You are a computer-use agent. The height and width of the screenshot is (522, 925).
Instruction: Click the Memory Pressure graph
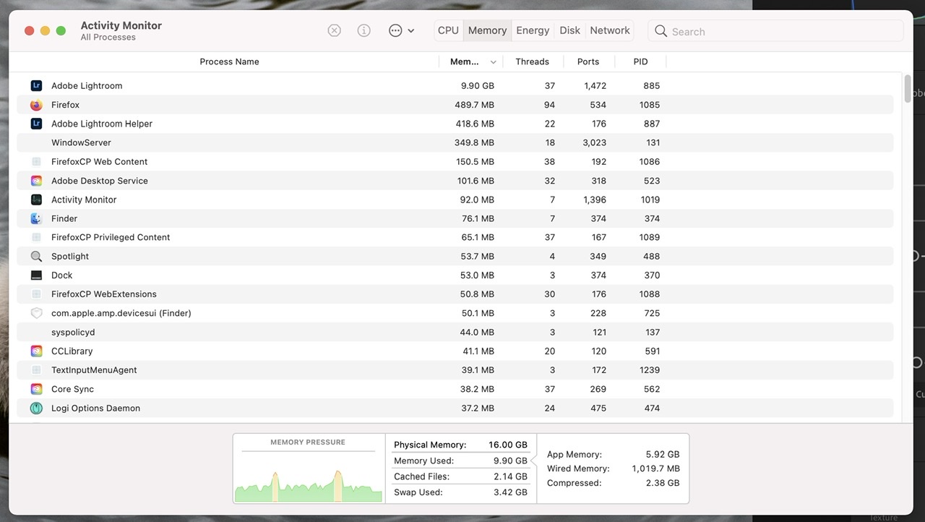(308, 477)
